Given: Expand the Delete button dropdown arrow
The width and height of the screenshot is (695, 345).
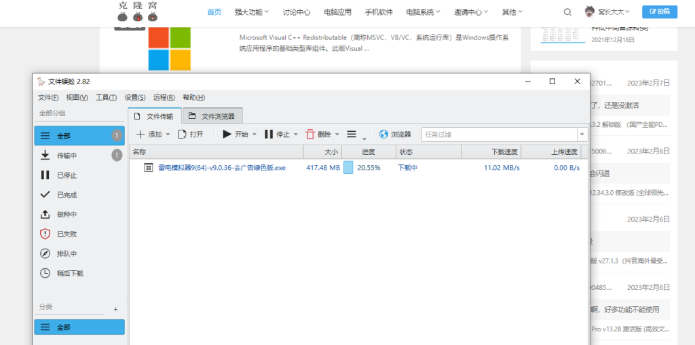Looking at the screenshot, I should [x=337, y=134].
